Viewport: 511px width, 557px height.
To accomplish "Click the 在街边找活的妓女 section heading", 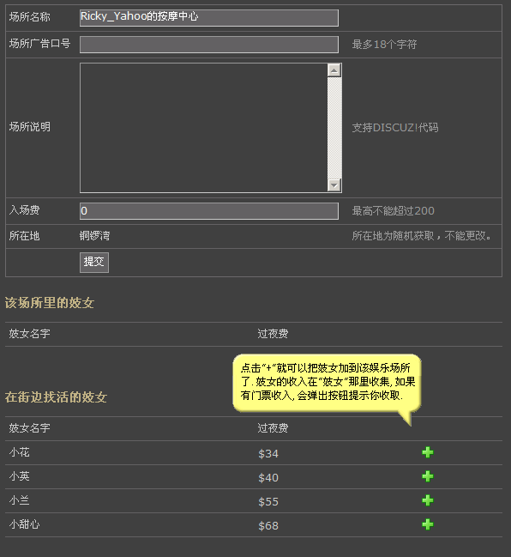I will tap(56, 397).
